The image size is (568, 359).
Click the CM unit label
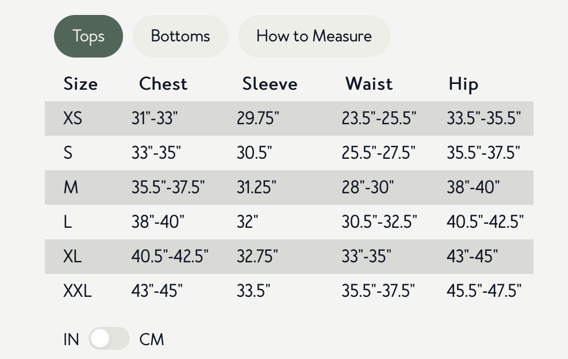(x=152, y=339)
